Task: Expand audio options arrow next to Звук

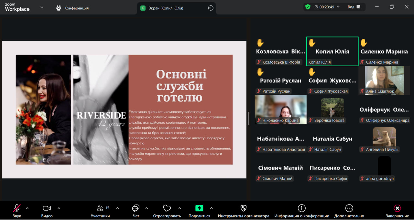Action: tap(27, 208)
